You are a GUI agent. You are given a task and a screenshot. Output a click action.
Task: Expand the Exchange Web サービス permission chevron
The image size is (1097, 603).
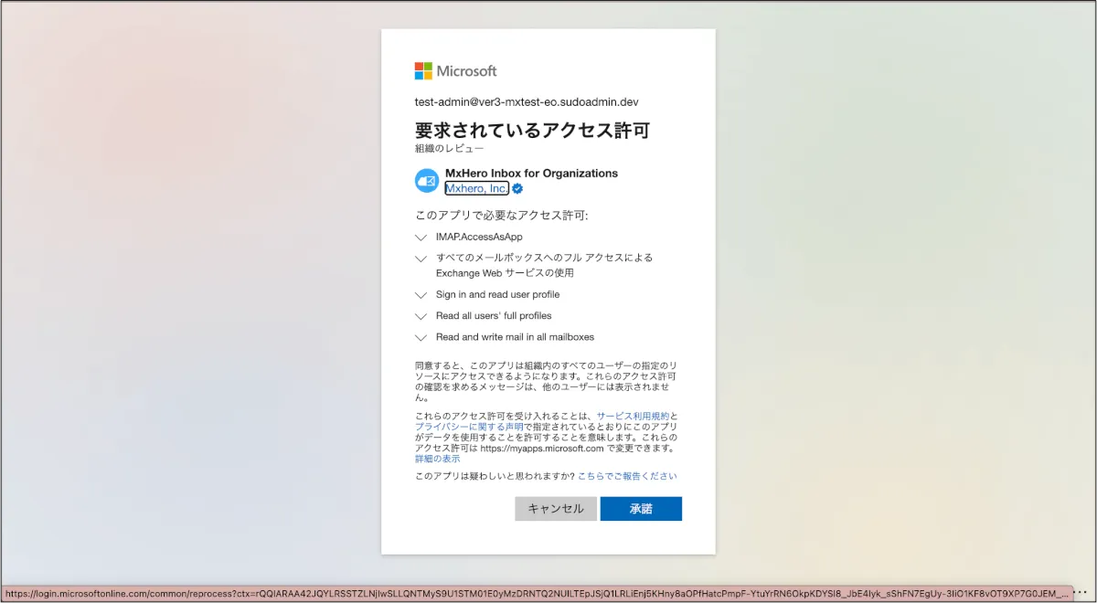click(421, 259)
